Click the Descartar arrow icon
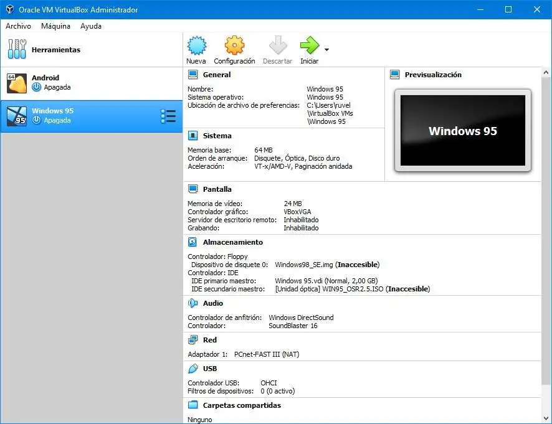552x424 pixels. coord(278,45)
